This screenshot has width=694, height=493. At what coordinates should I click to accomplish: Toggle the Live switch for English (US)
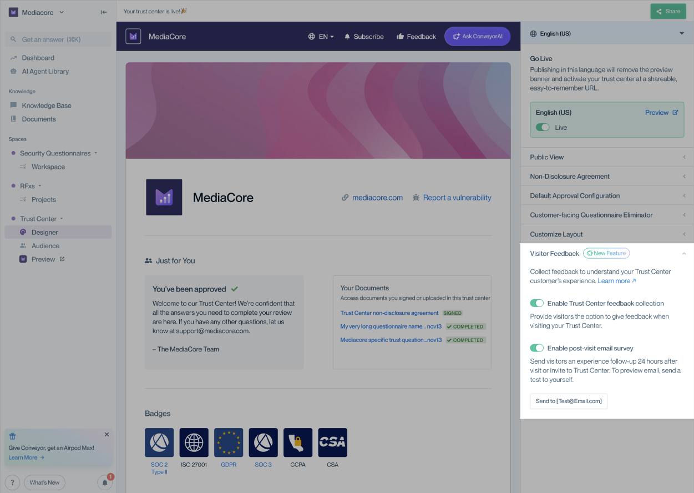[543, 128]
